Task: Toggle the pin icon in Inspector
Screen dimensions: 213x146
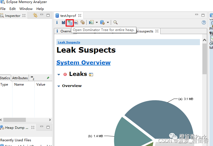Action: 48,78
